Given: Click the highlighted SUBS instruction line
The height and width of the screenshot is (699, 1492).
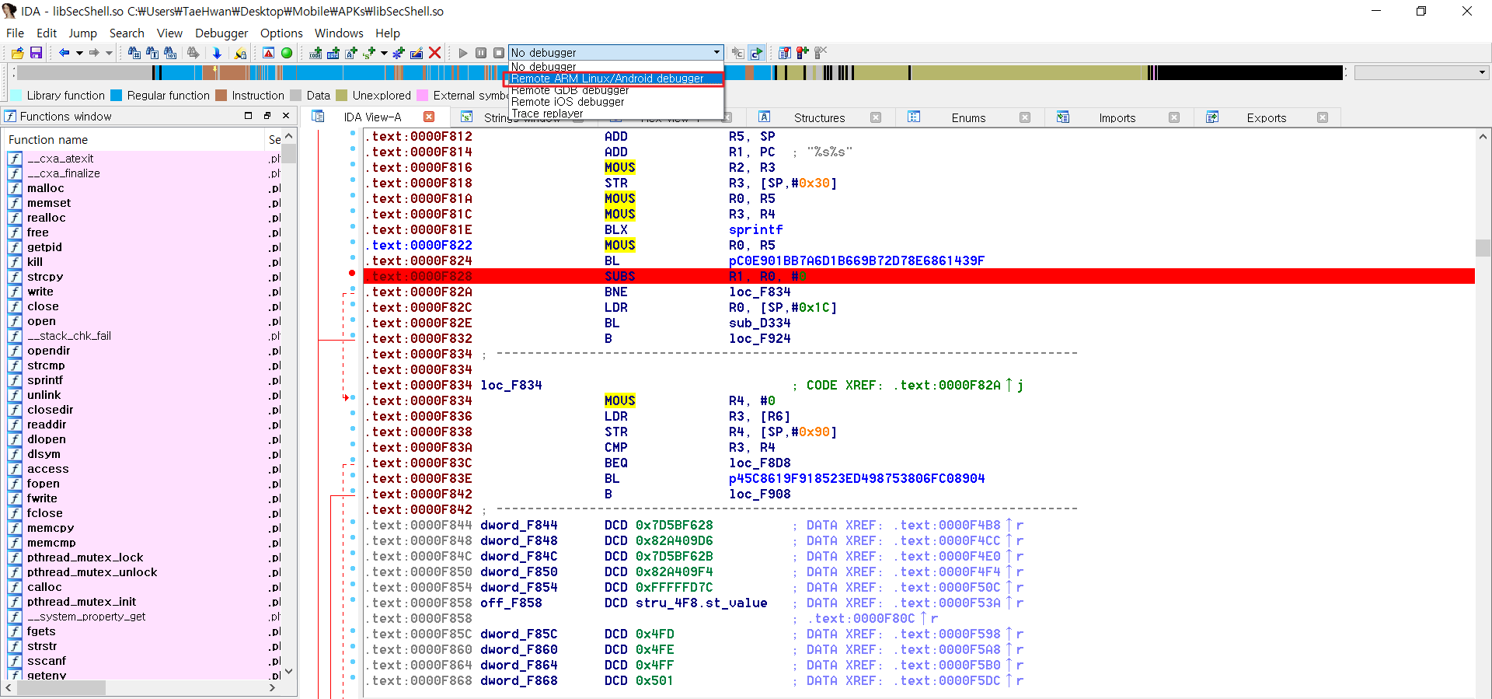Looking at the screenshot, I should [919, 276].
